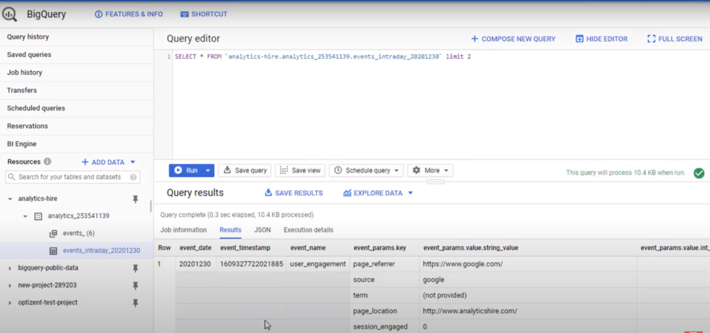Click the BigQuery logo icon

(10, 14)
